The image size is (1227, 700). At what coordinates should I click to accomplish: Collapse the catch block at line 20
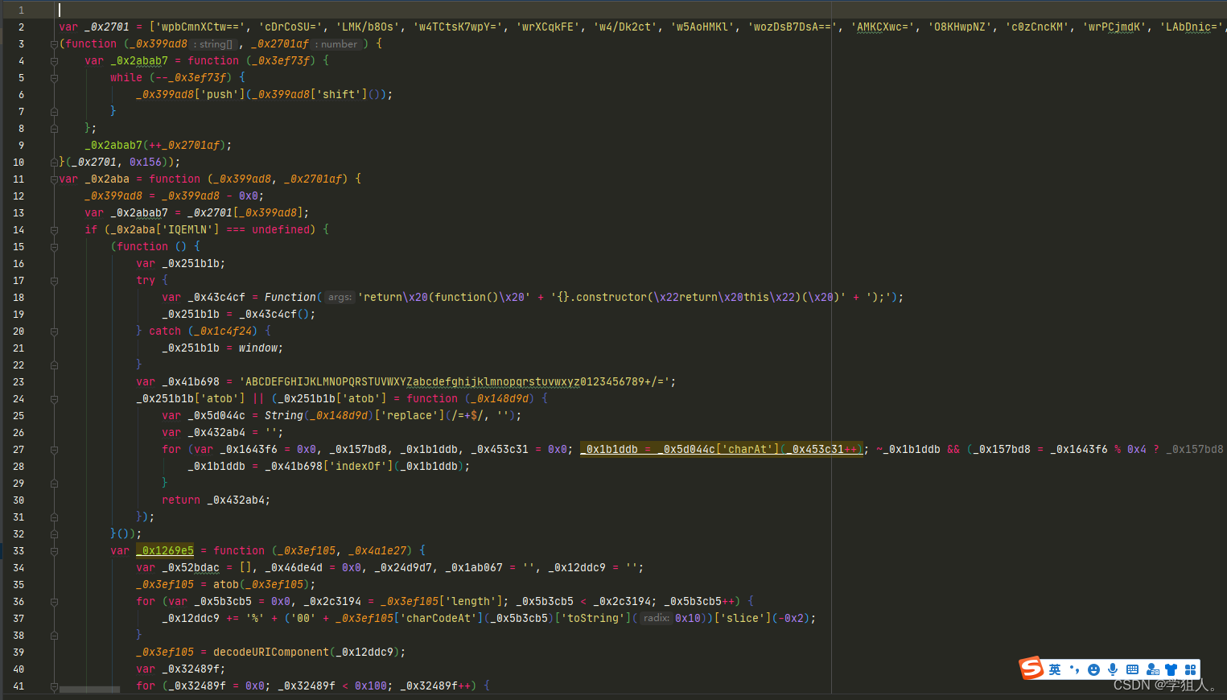54,331
